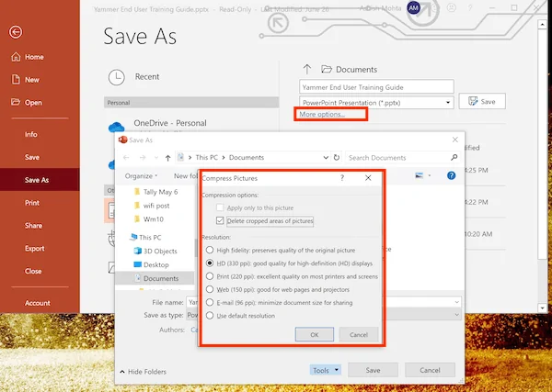
Task: Close the Save As dialog window
Action: coord(454,140)
